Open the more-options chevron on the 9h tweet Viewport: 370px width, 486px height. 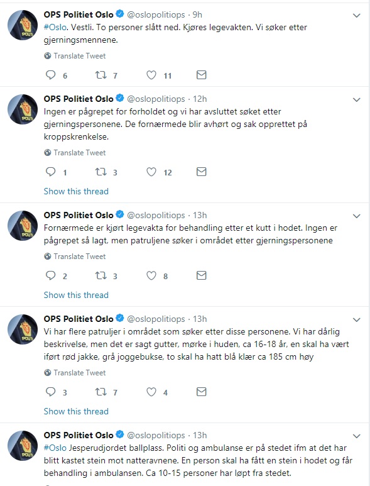357,15
